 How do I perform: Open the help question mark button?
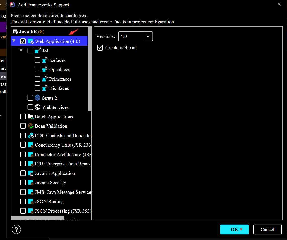point(16,229)
